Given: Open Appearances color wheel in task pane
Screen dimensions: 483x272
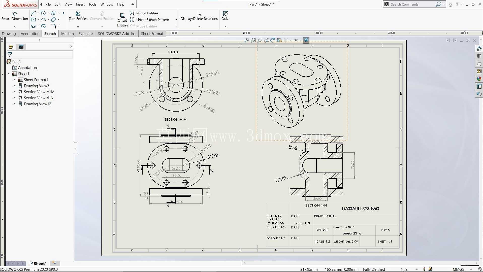Looking at the screenshot, I should click(x=479, y=79).
